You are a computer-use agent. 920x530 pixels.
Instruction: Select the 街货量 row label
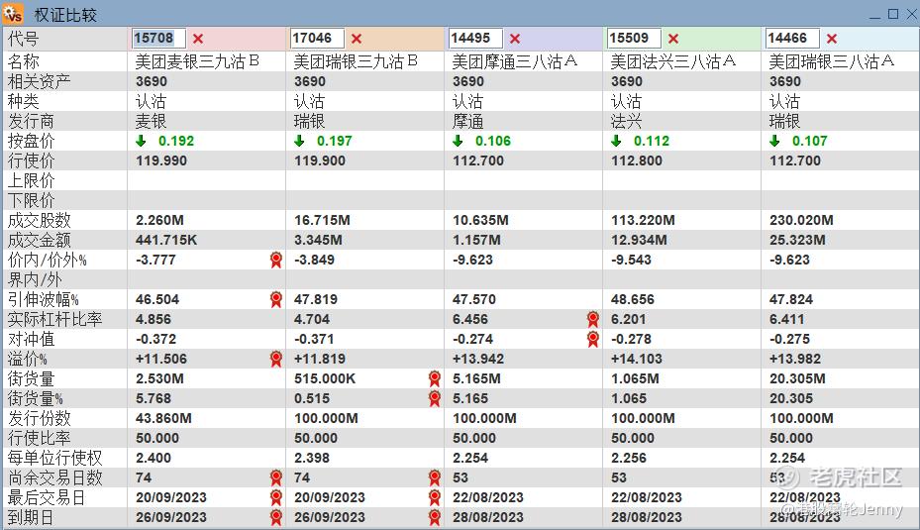point(31,379)
